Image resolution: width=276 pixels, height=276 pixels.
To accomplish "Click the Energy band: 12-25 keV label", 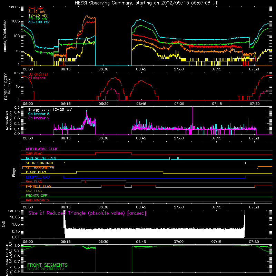I will [50, 110].
